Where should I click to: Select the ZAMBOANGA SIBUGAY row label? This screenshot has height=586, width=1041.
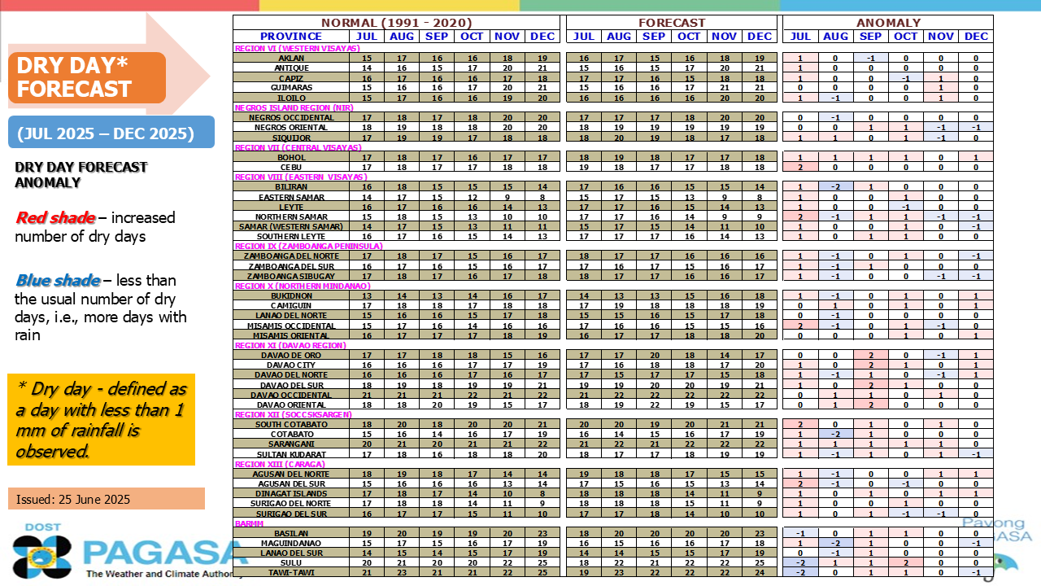[291, 276]
